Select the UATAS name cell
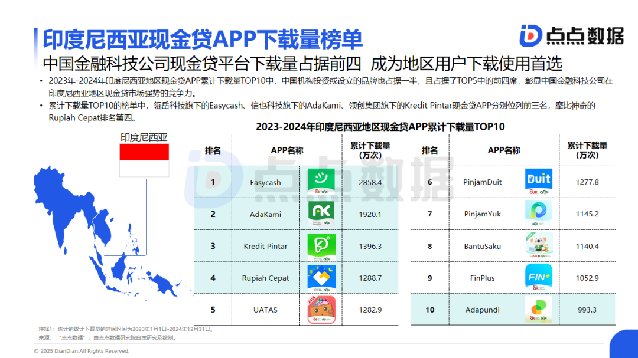This screenshot has height=358, width=638. click(x=265, y=310)
